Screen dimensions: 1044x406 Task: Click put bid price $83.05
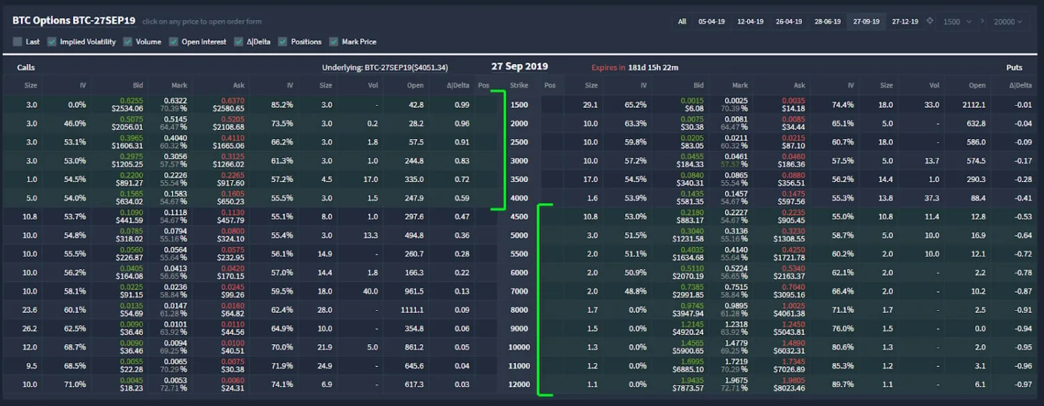coord(691,146)
